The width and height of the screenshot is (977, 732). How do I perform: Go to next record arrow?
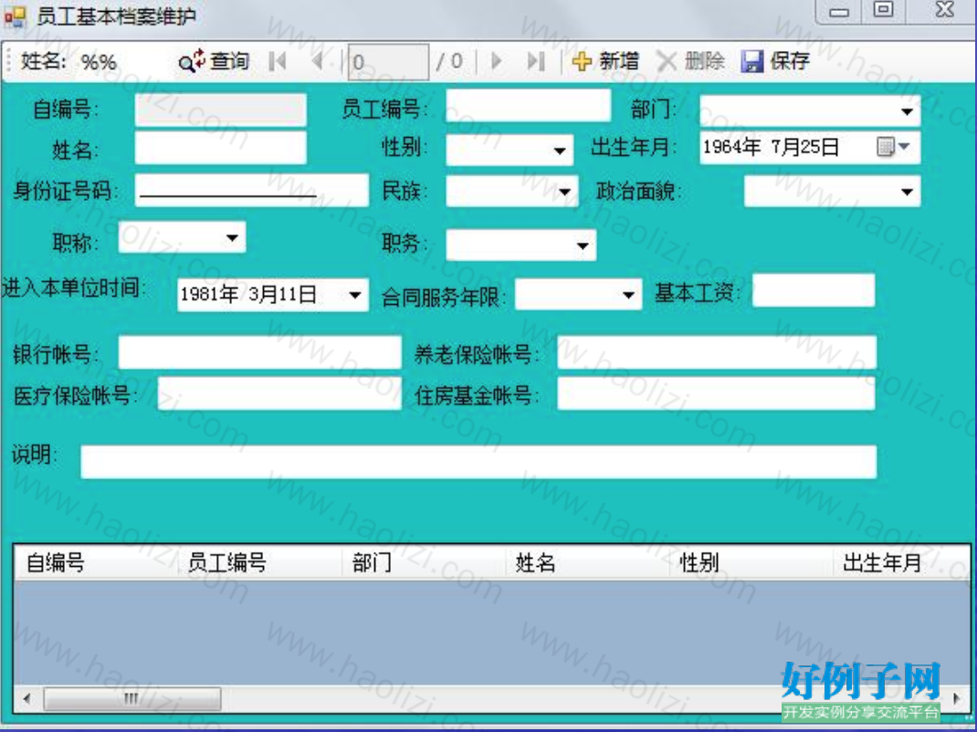tap(497, 61)
